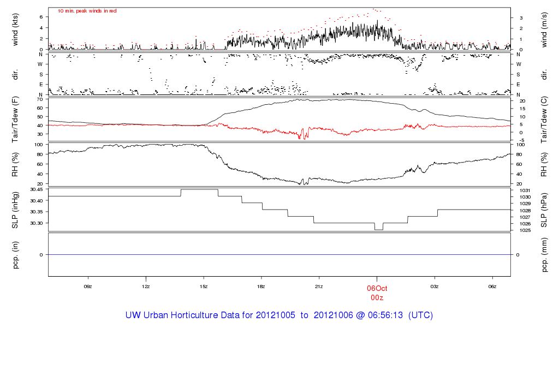
Task: Click the '10 min. peak winds in red' legend text
Action: click(87, 11)
